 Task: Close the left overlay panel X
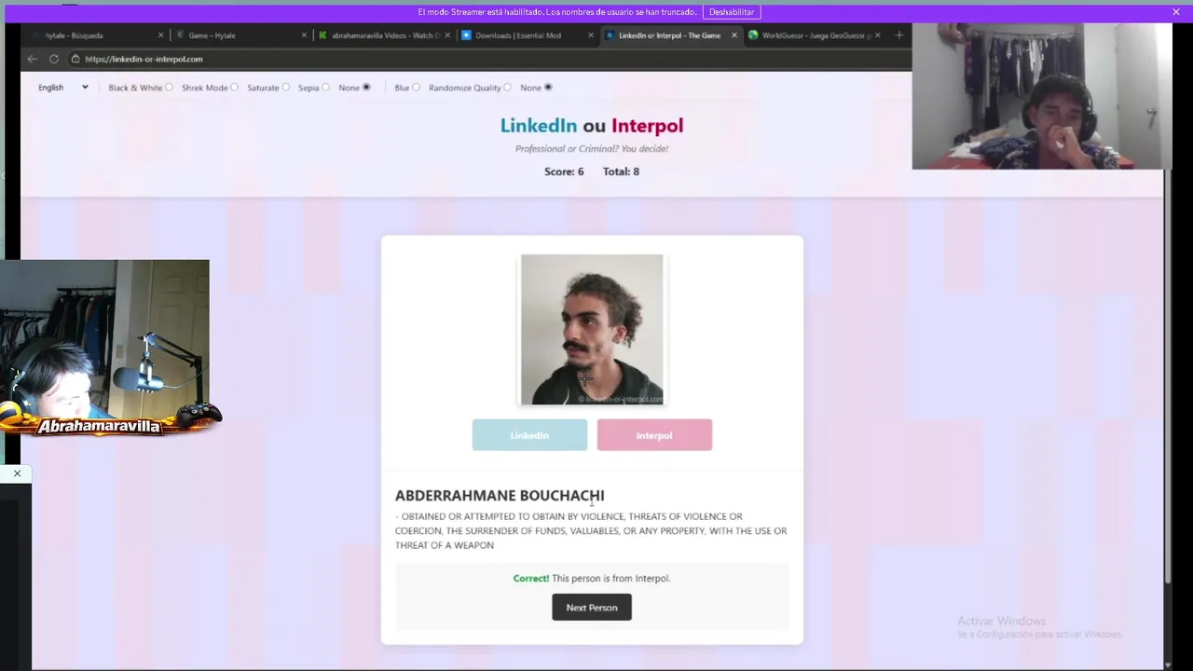tap(17, 473)
